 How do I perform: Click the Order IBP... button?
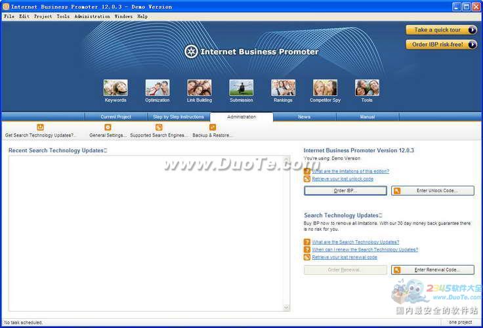[x=345, y=191]
